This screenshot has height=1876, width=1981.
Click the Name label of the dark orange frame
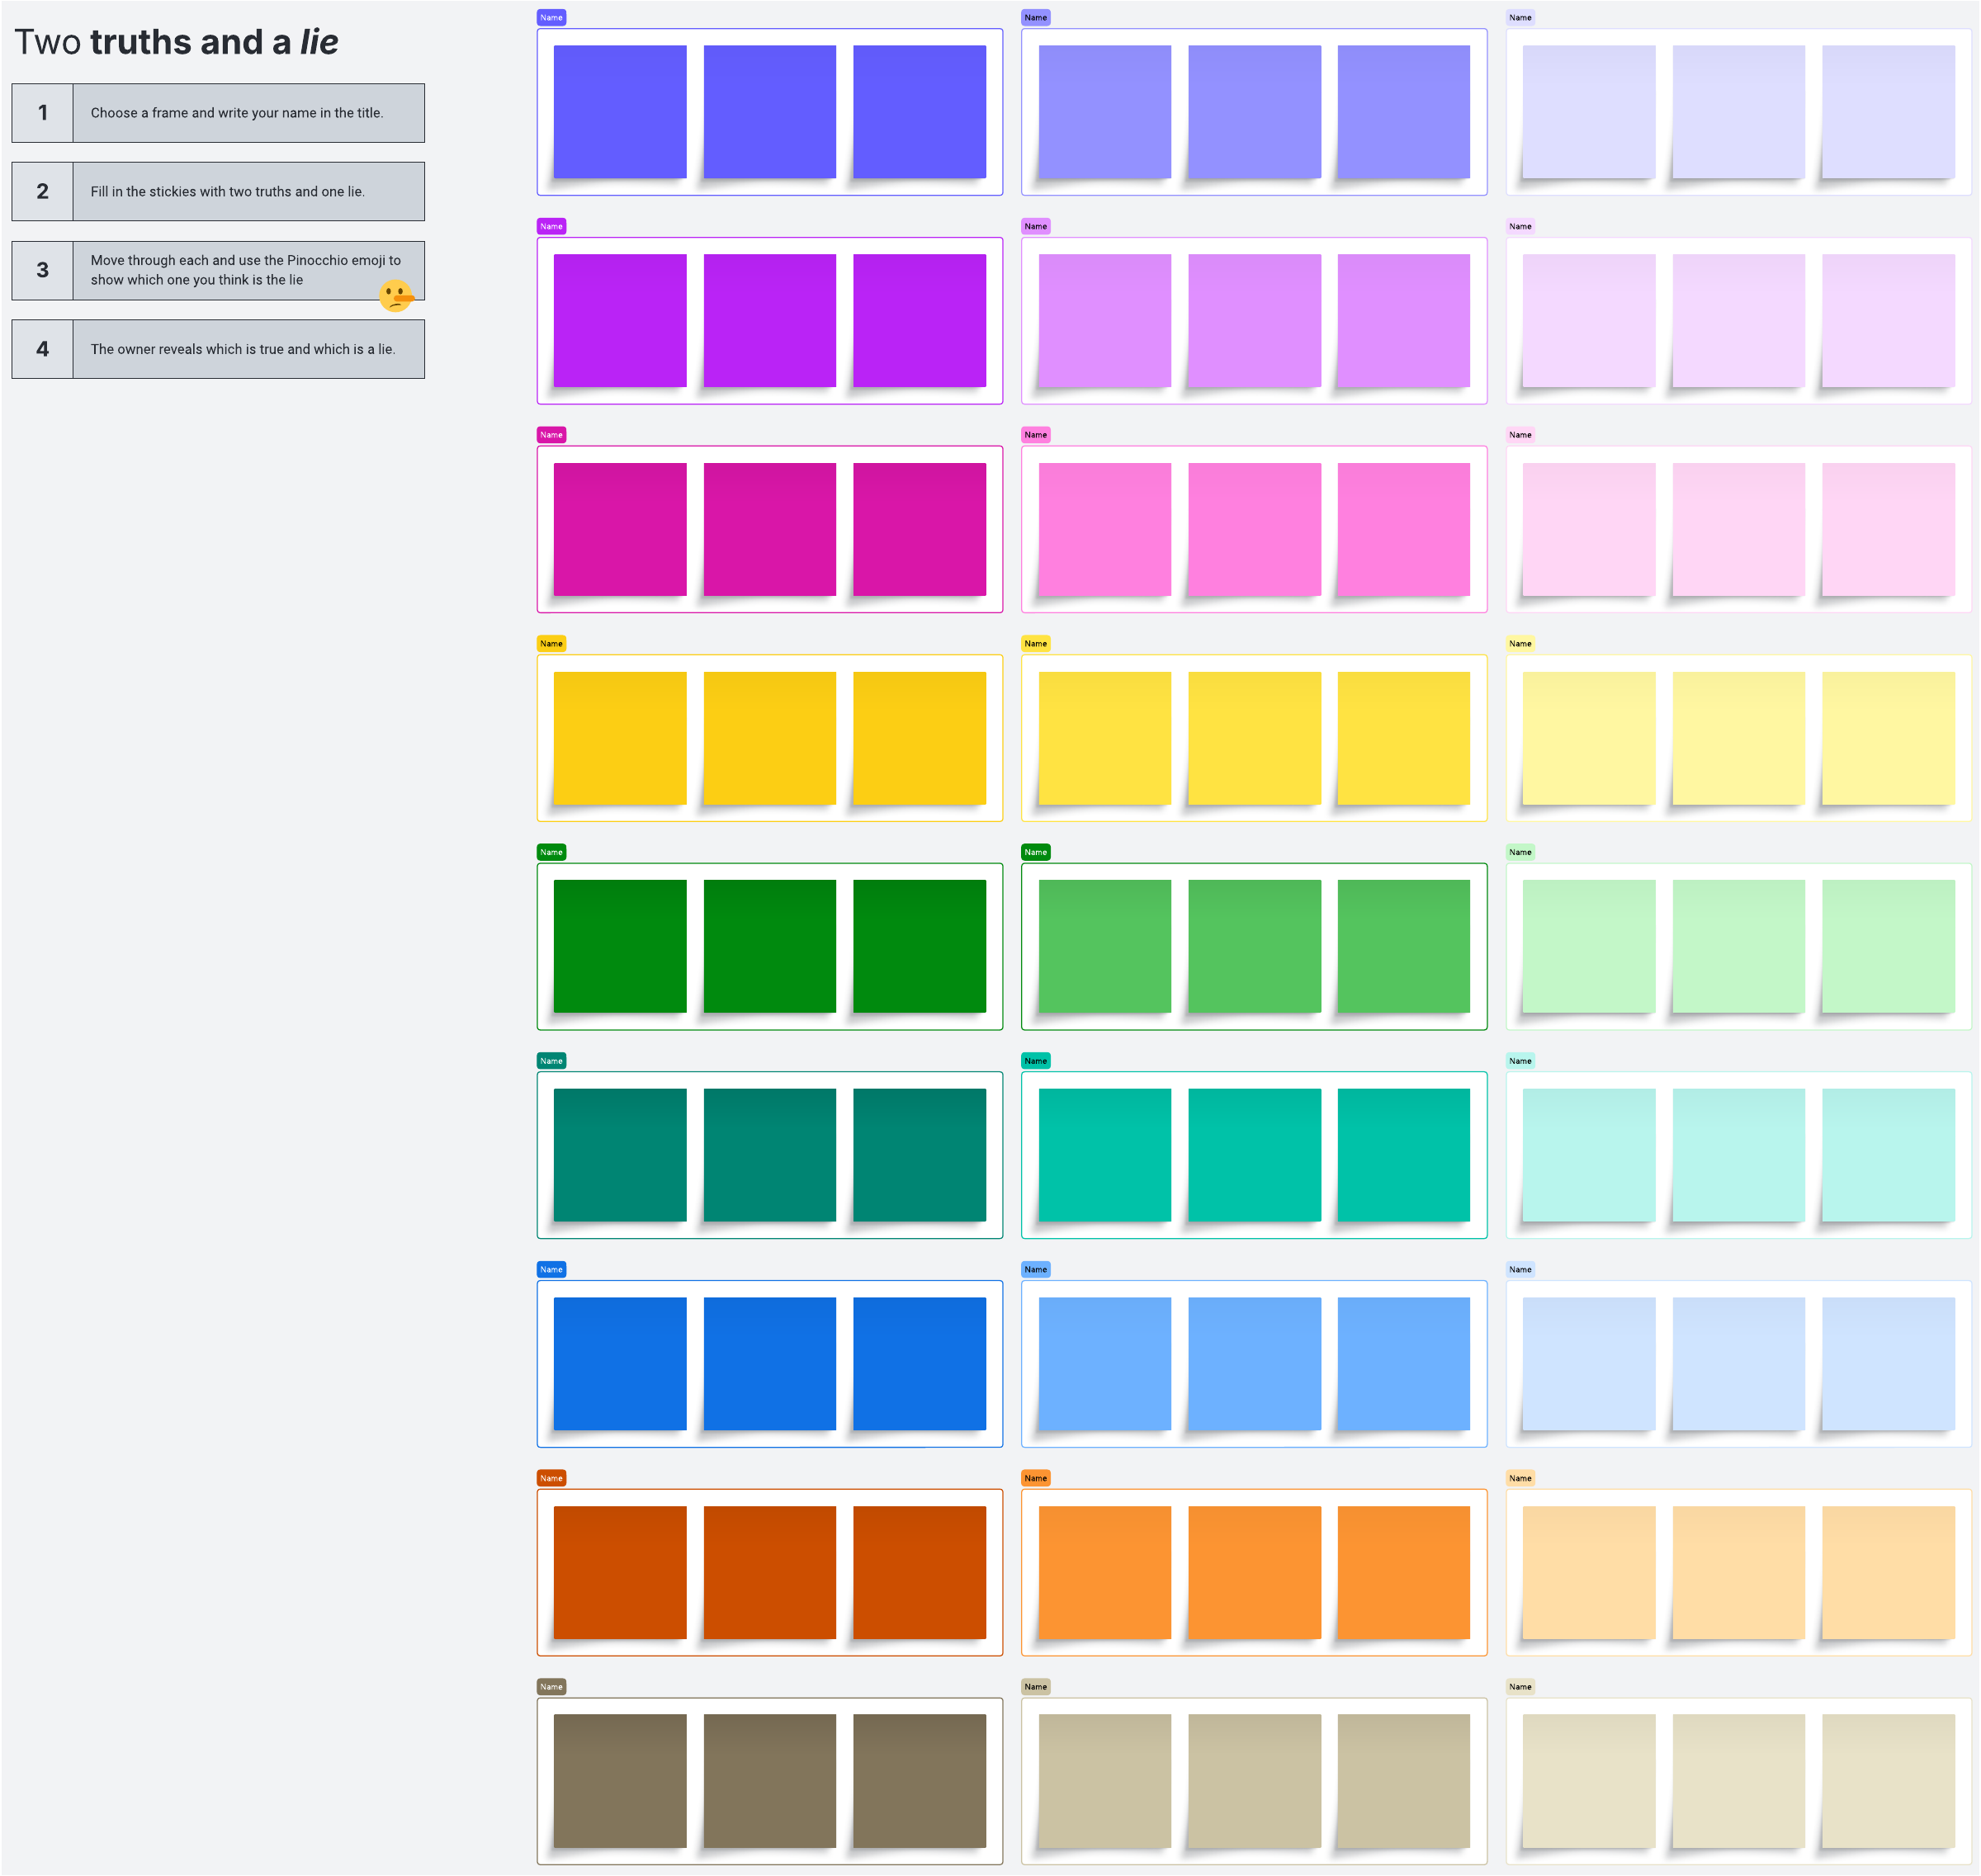pos(551,1478)
